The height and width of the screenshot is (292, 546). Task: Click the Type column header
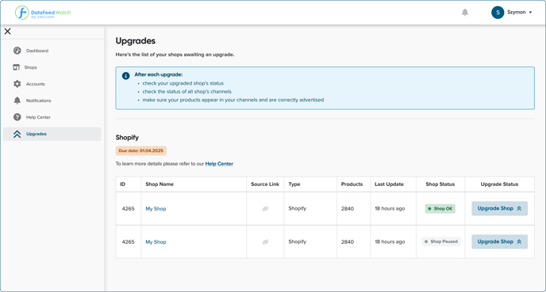(294, 184)
